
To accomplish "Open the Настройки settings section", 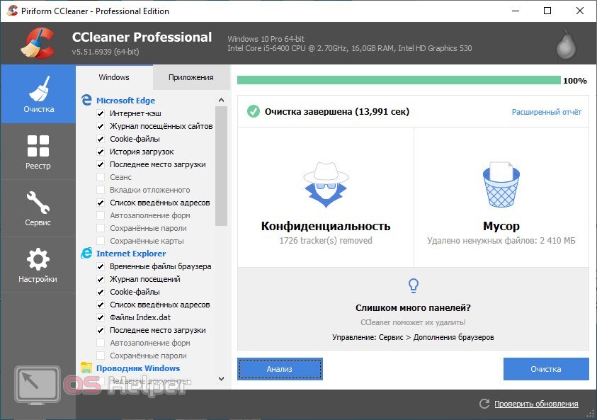I will [x=38, y=265].
